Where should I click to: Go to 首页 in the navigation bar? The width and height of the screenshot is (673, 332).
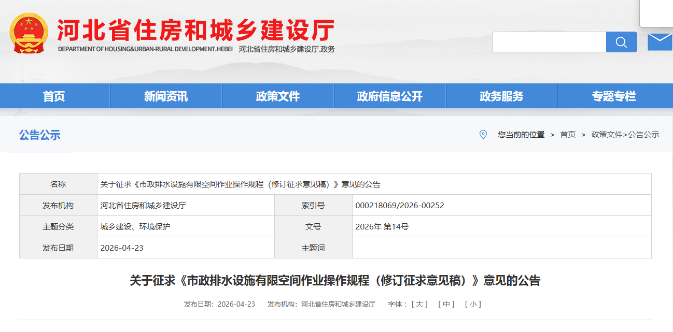pyautogui.click(x=54, y=96)
